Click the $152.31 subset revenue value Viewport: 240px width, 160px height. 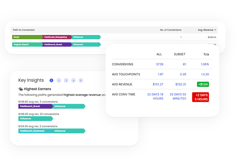point(181,84)
